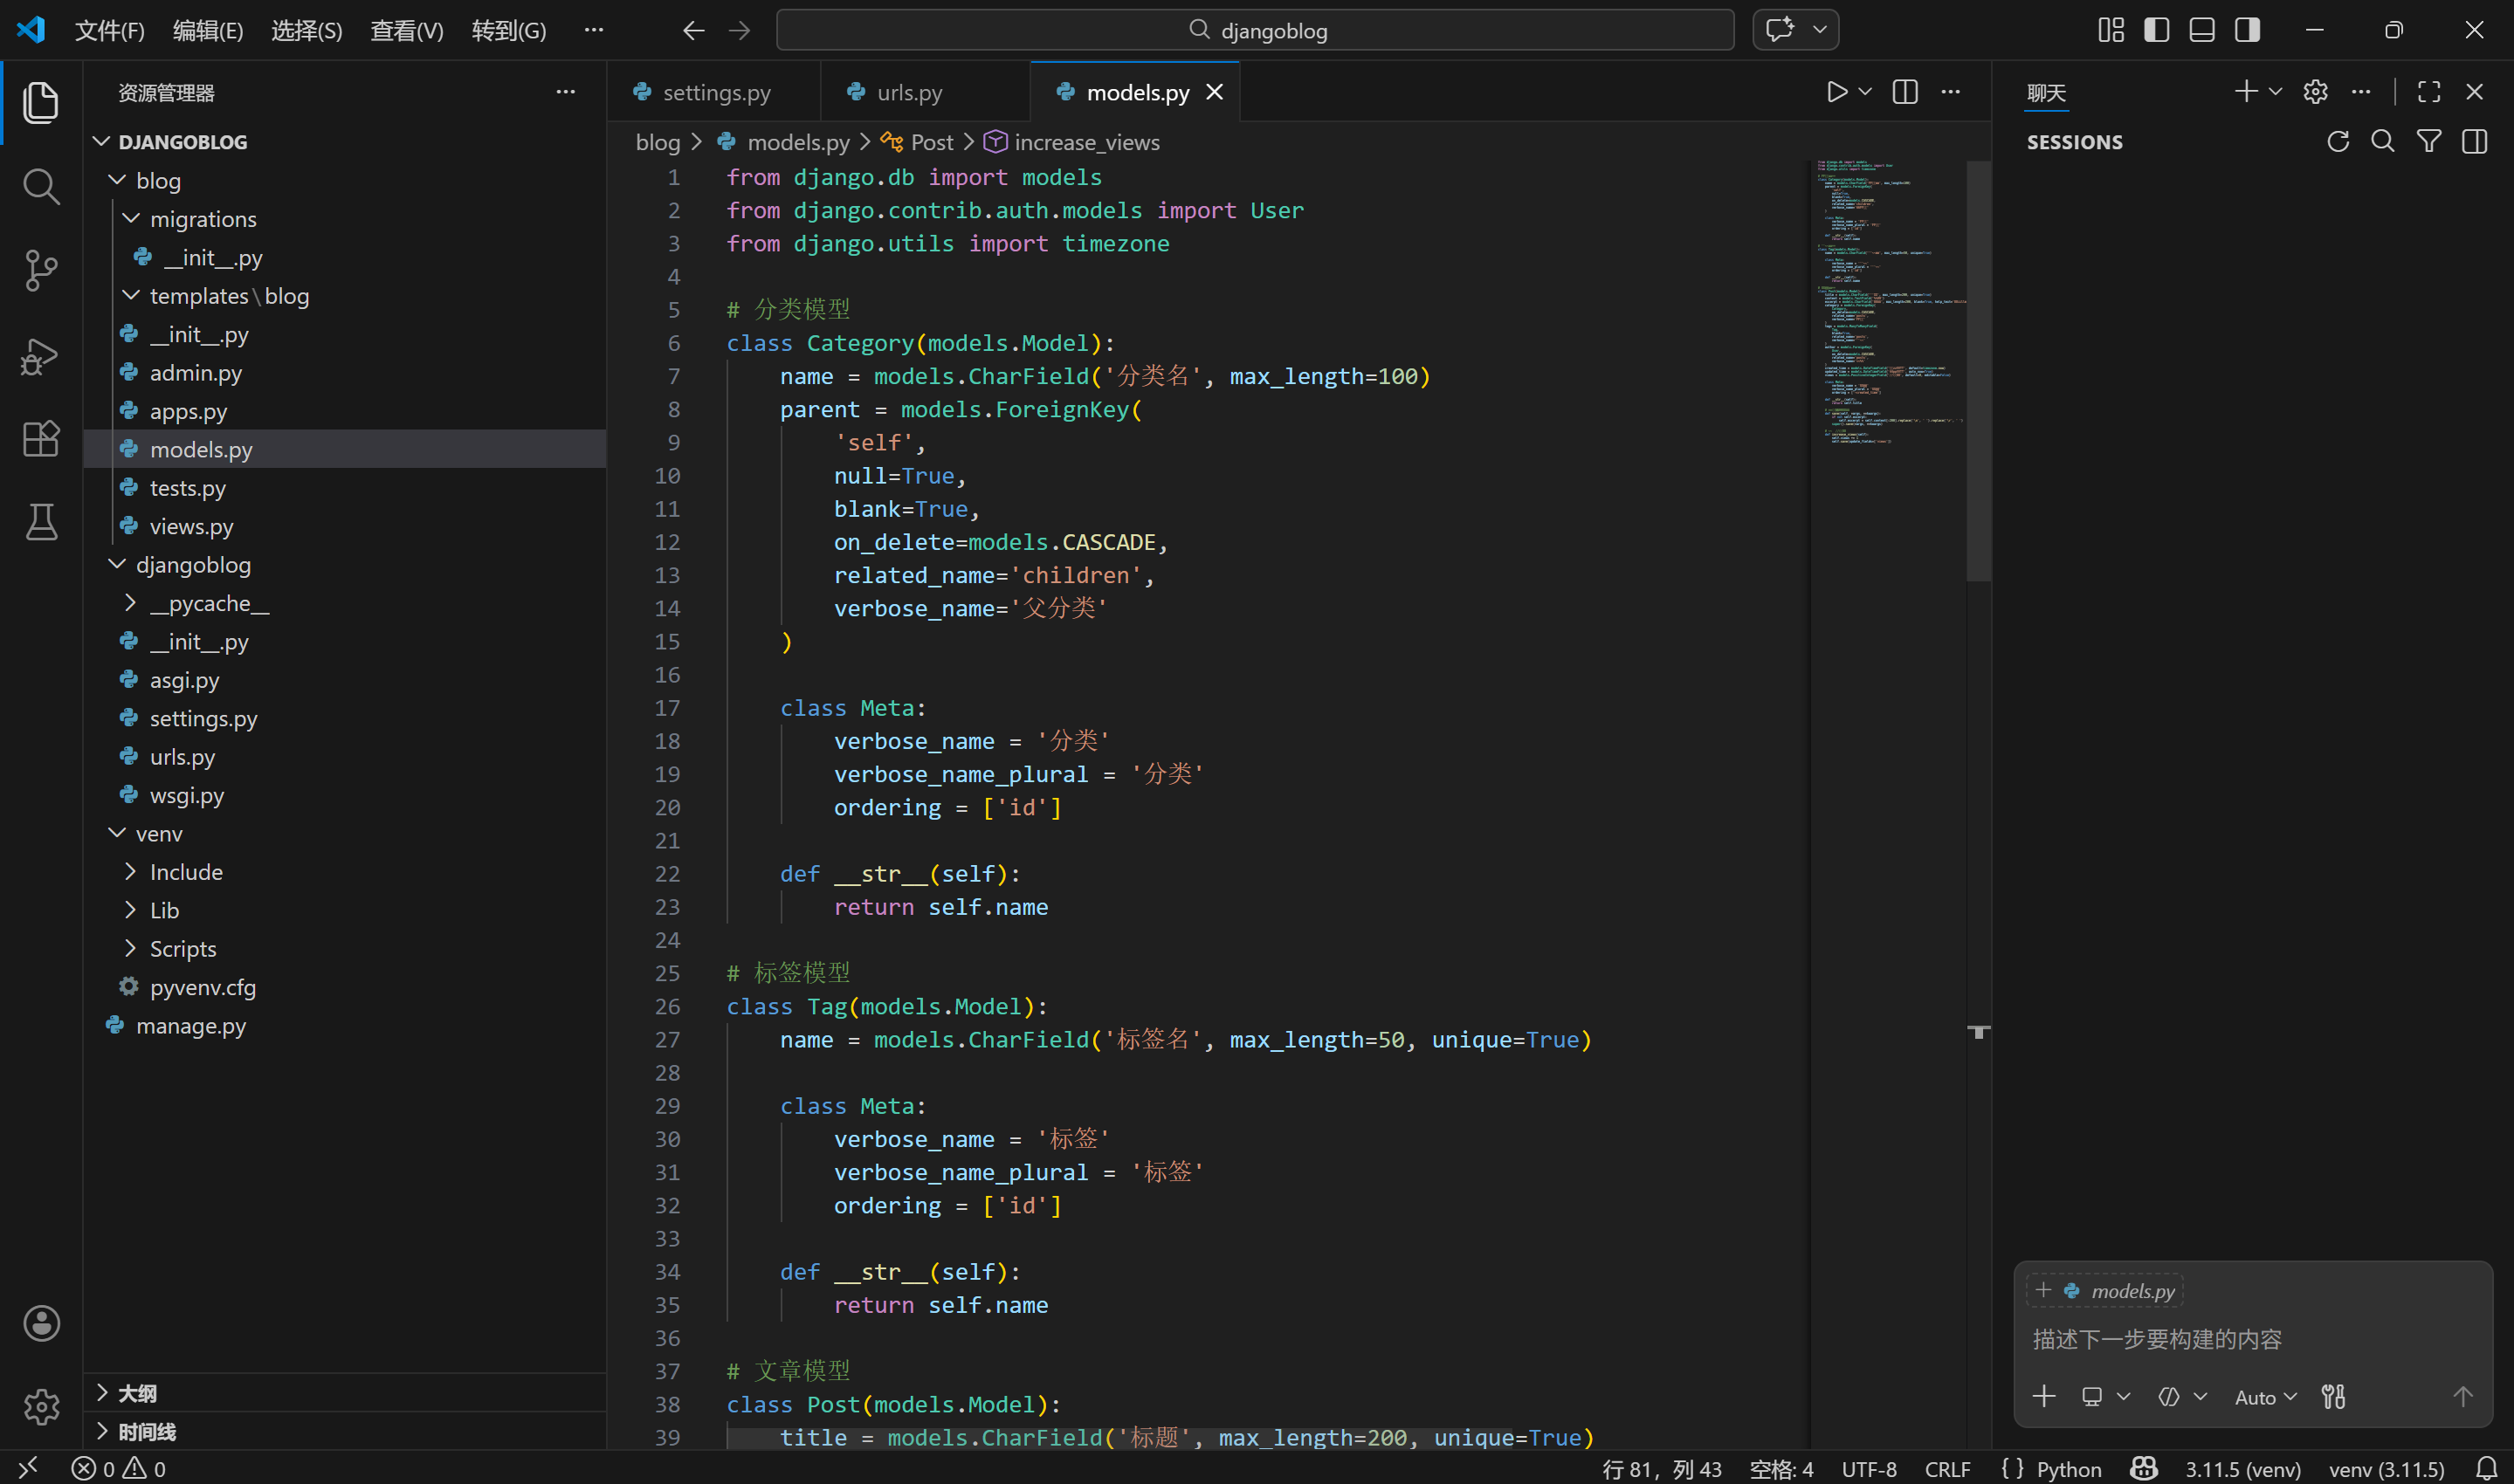Screen dimensions: 2514x1484
Task: Open the Auto model picker dropdown
Action: point(2265,1397)
